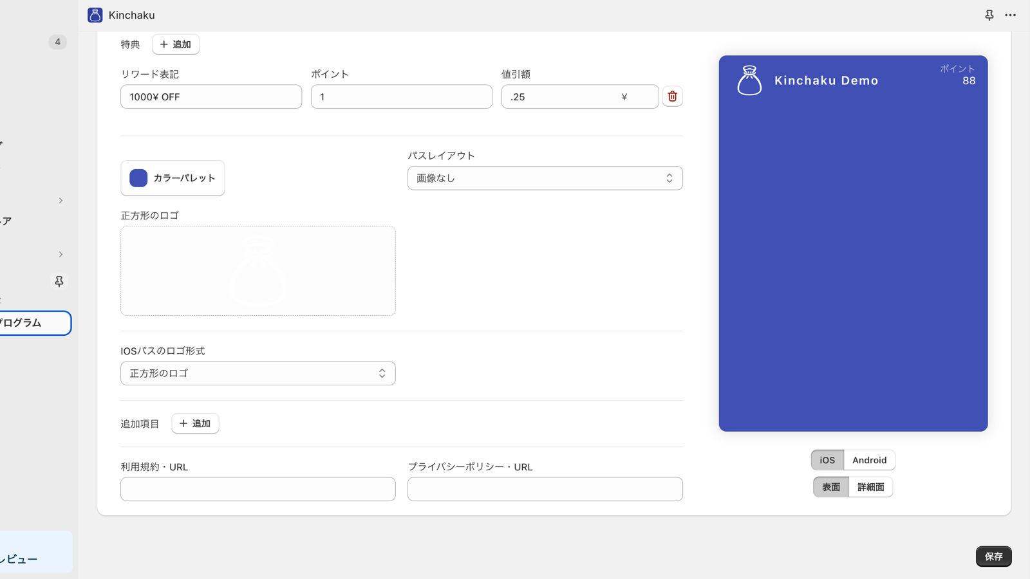Image resolution: width=1030 pixels, height=579 pixels.
Task: Click the sidebar badge showing 4
Action: click(57, 42)
